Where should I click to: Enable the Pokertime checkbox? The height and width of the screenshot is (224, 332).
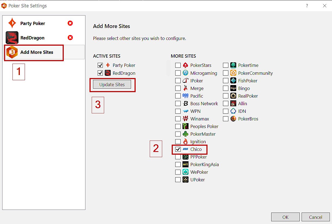[226, 65]
